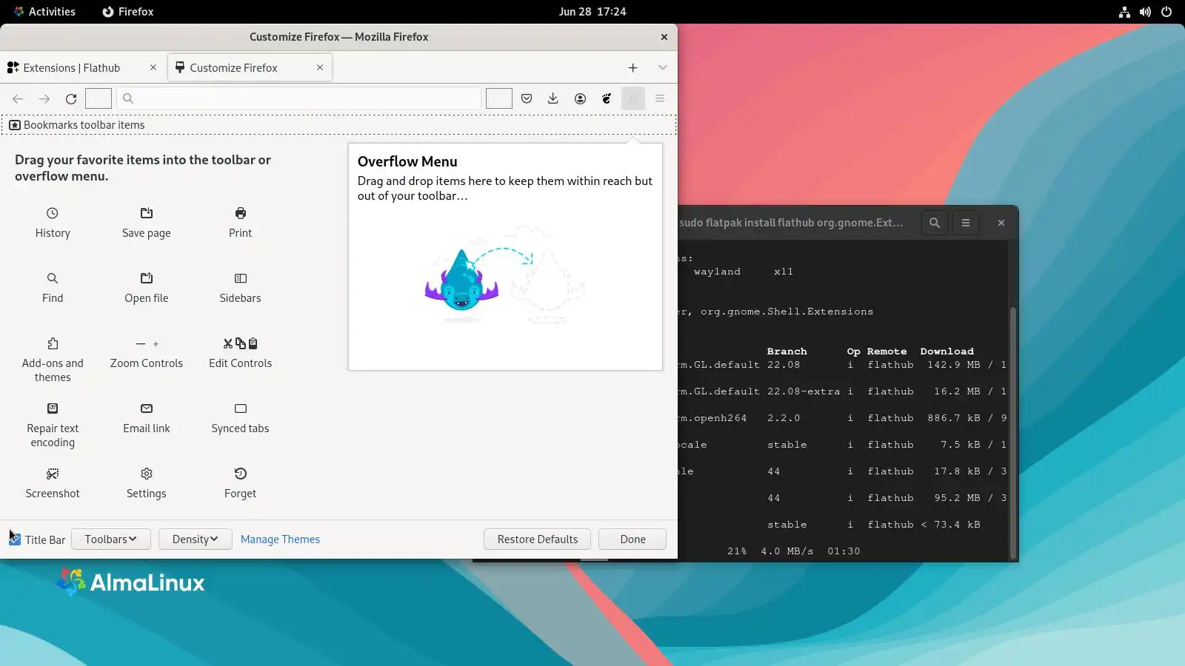Click the power icon in system tray
Viewport: 1185px width, 666px height.
[1166, 12]
